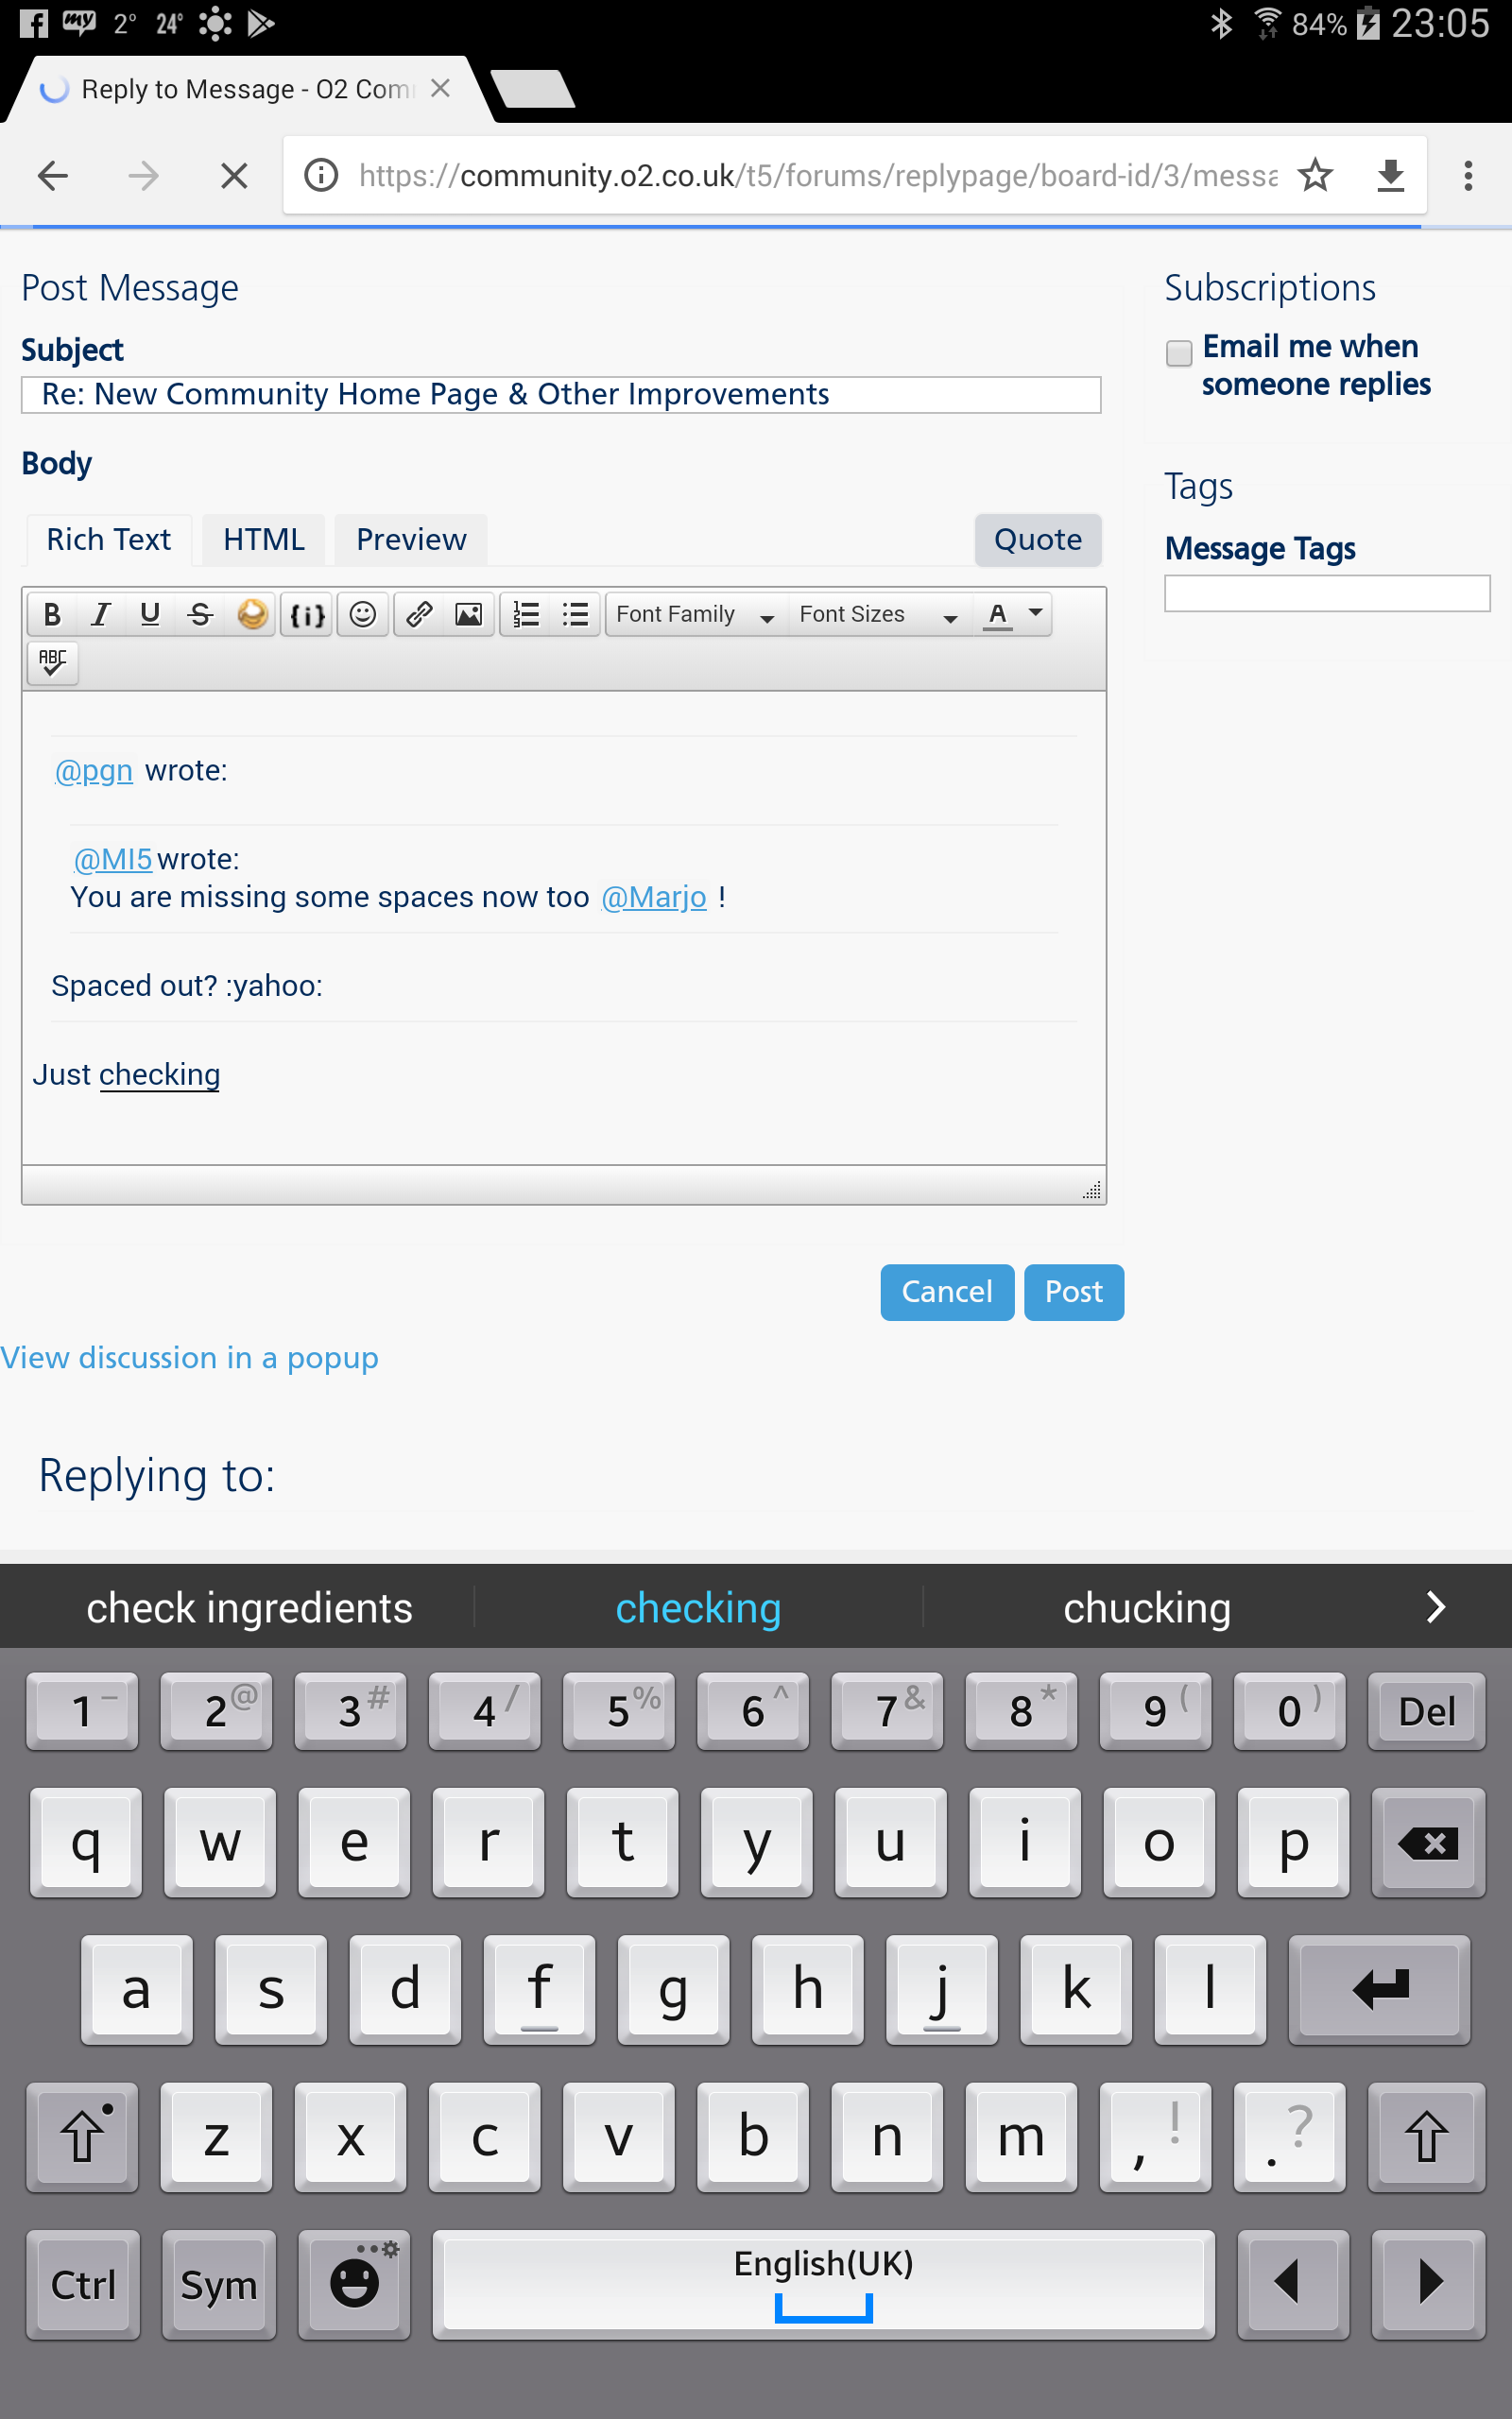
Task: Click the Cancel button
Action: point(947,1292)
